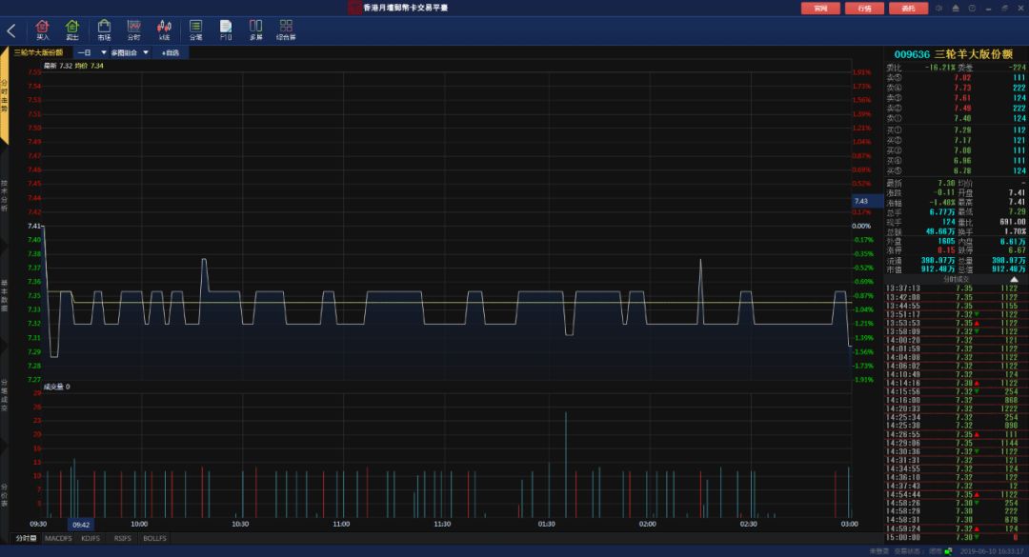
Task: Go back with the left arrow icon
Action: pos(11,30)
